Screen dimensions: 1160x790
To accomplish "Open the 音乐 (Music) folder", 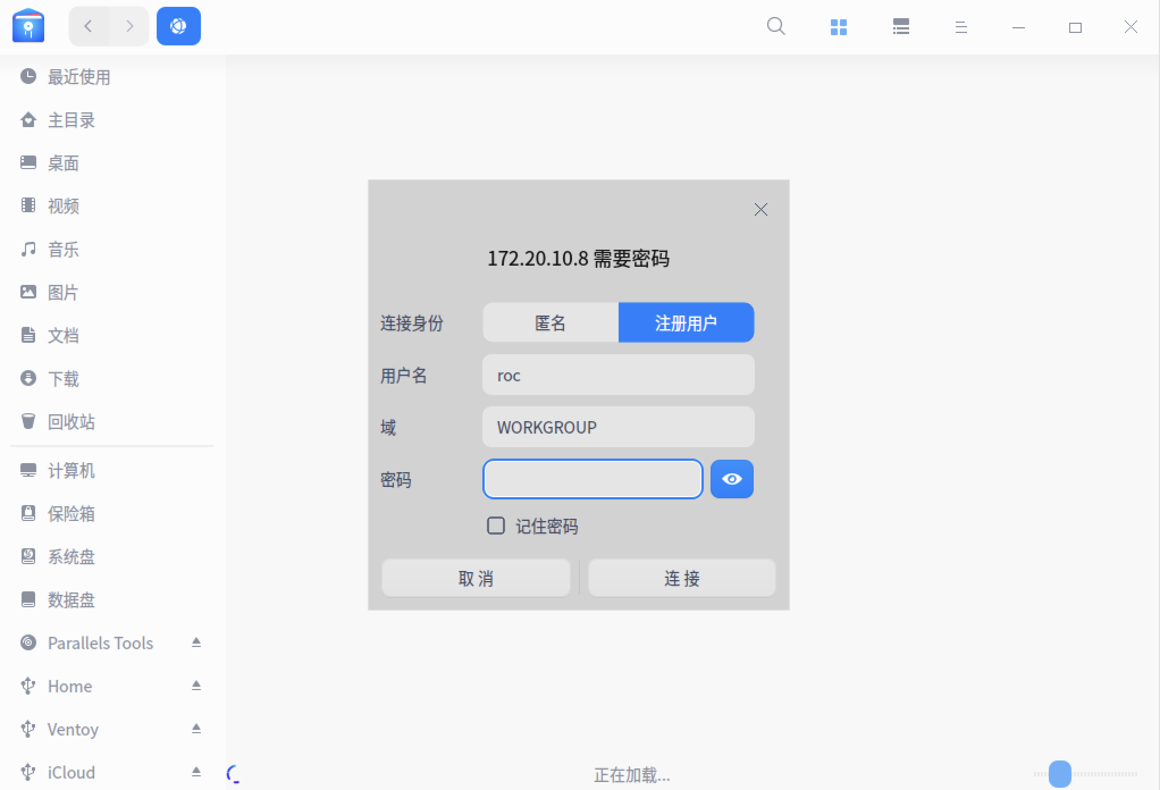I will 62,250.
